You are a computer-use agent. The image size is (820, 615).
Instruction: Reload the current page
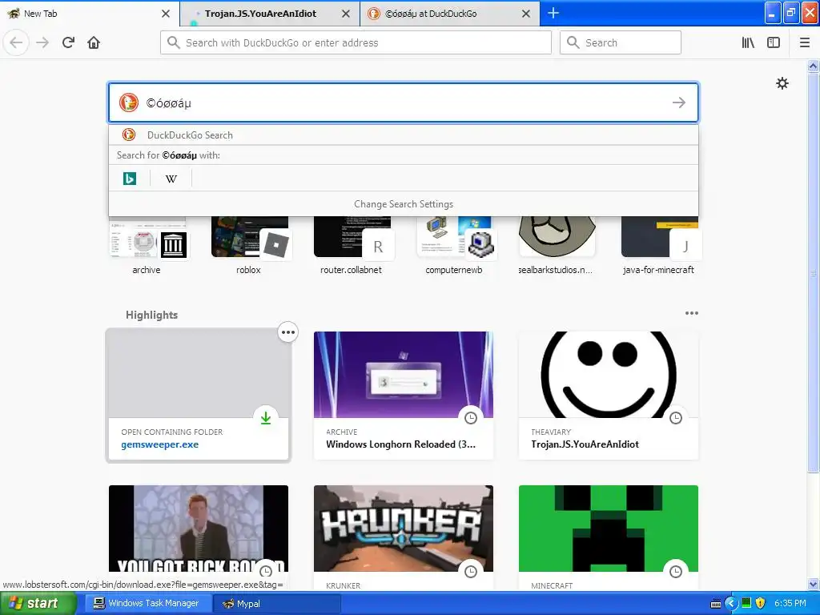pyautogui.click(x=68, y=42)
